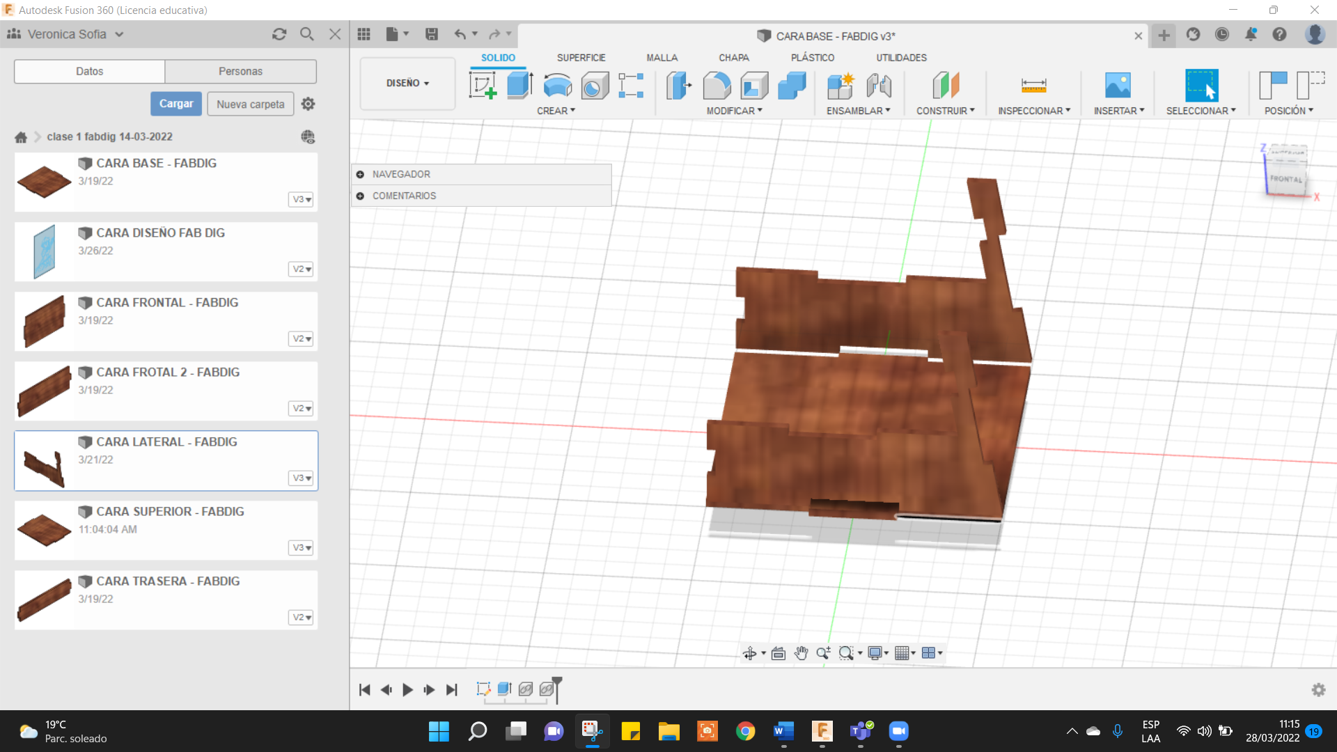The image size is (1337, 752).
Task: Select the Measure tool in Inspeccionar
Action: (1033, 86)
